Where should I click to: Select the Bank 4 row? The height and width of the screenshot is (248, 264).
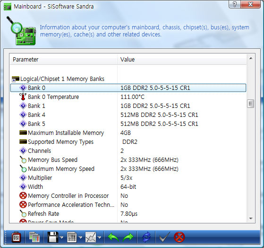[128, 115]
